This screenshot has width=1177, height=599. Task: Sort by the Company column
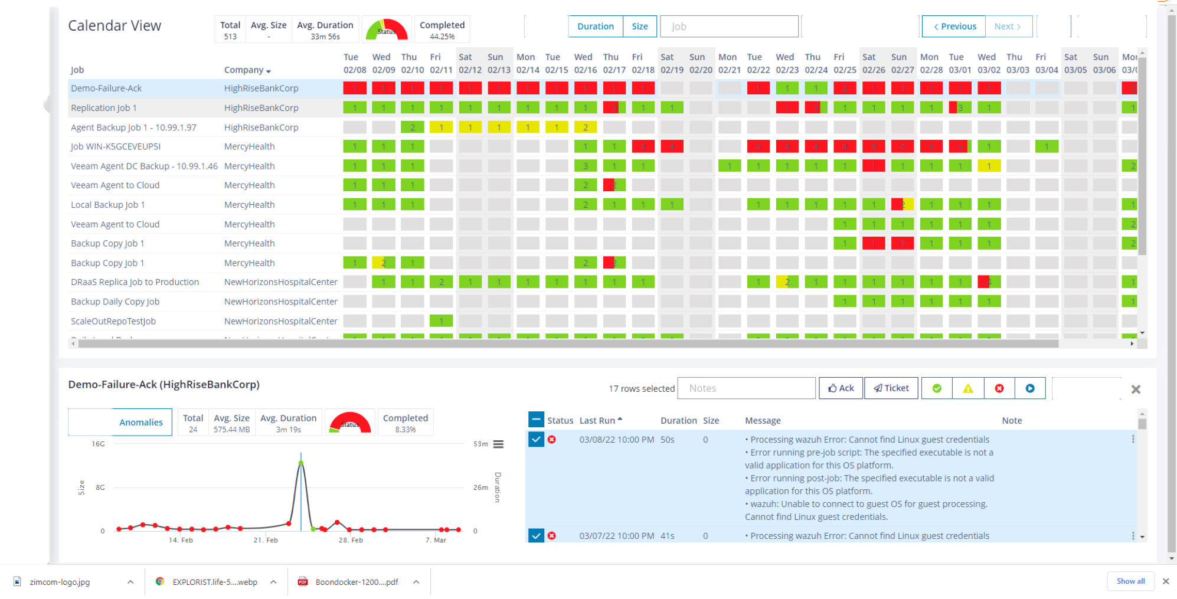point(247,70)
